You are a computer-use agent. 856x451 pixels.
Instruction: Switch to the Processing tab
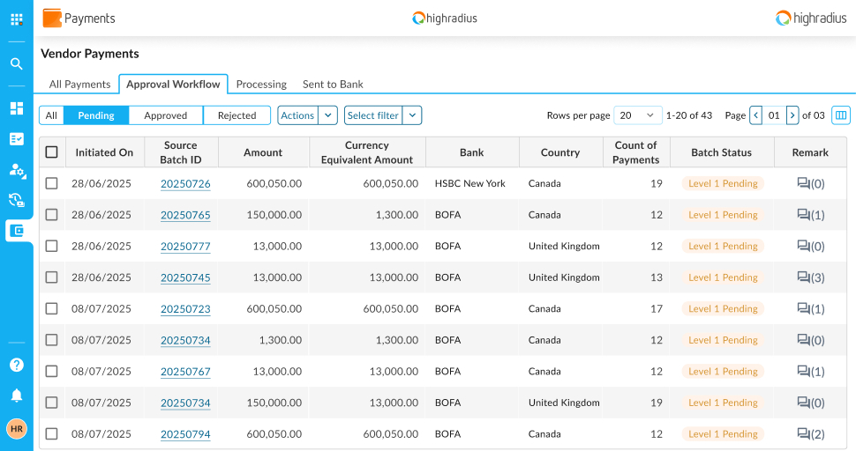[x=261, y=85]
